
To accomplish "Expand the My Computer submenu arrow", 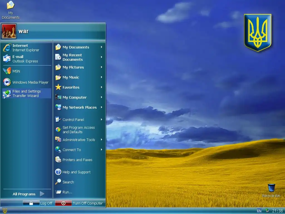I will (102, 97).
